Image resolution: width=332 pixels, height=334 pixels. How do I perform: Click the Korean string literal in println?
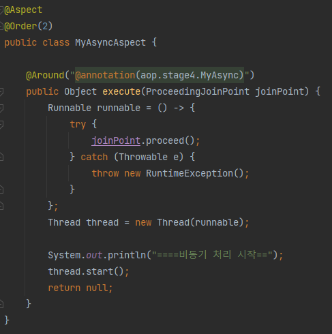tap(212, 255)
